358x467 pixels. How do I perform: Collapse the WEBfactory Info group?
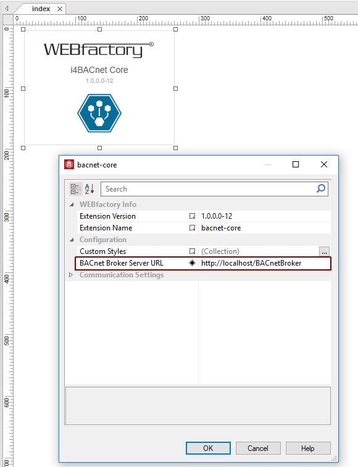coord(72,204)
